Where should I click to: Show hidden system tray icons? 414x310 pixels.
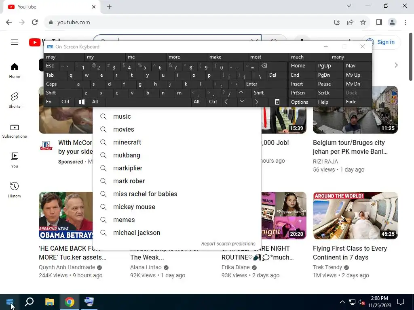[342, 302]
